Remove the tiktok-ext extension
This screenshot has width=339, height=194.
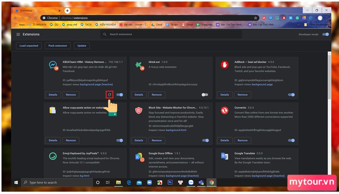tap(157, 95)
